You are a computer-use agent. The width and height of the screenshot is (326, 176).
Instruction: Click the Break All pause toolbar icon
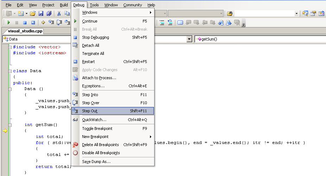(x=17, y=23)
